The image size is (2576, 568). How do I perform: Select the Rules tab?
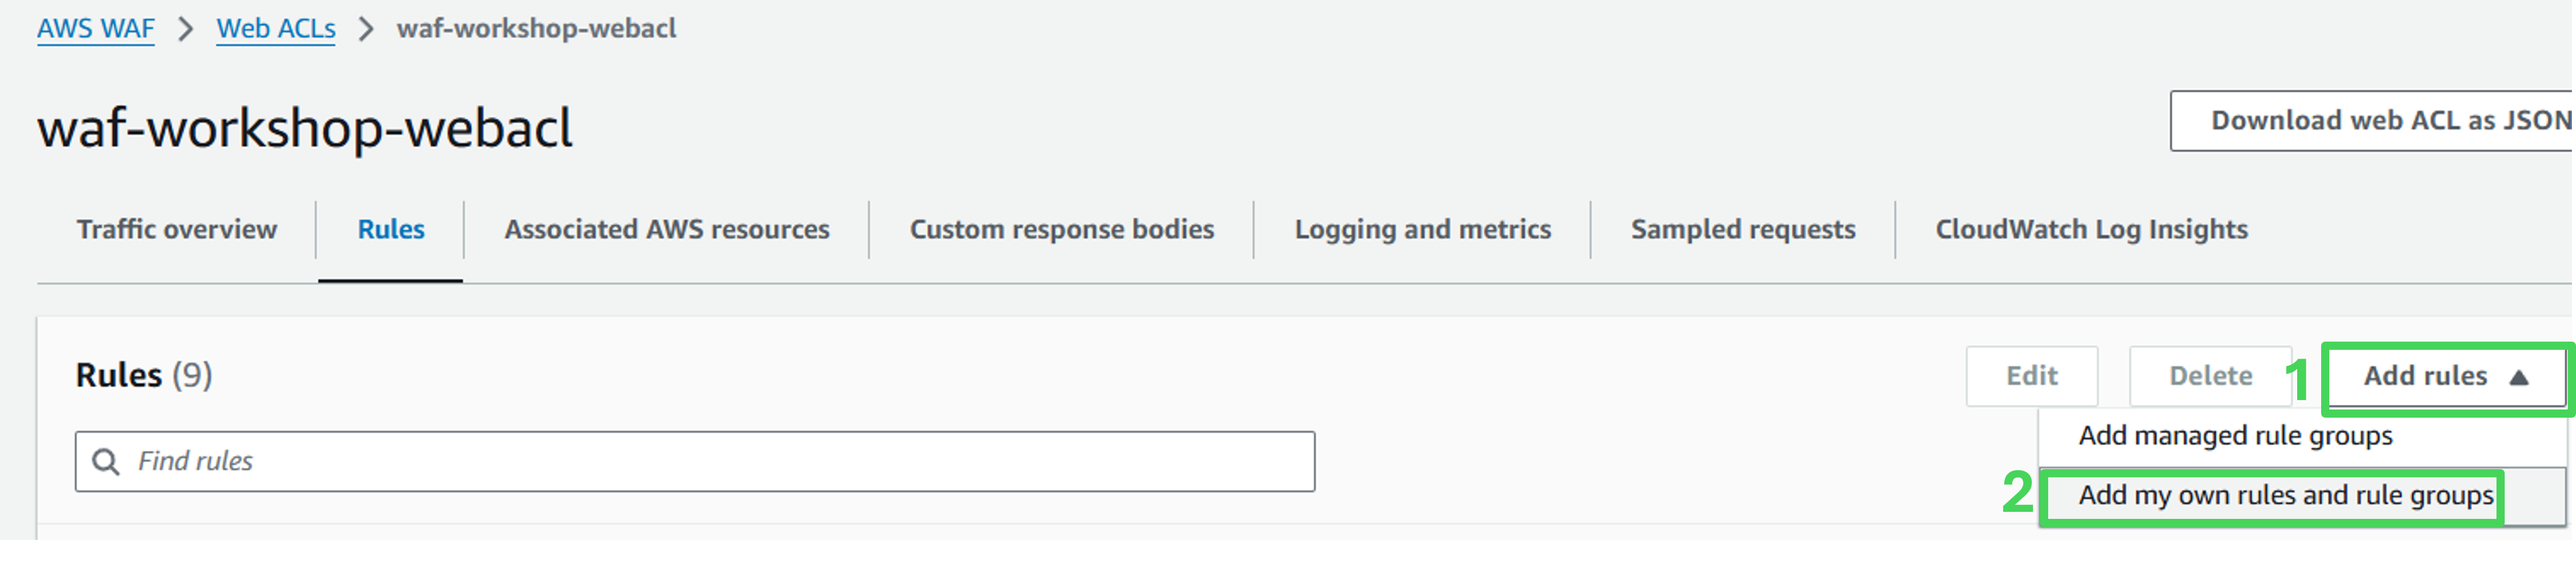[x=391, y=230]
